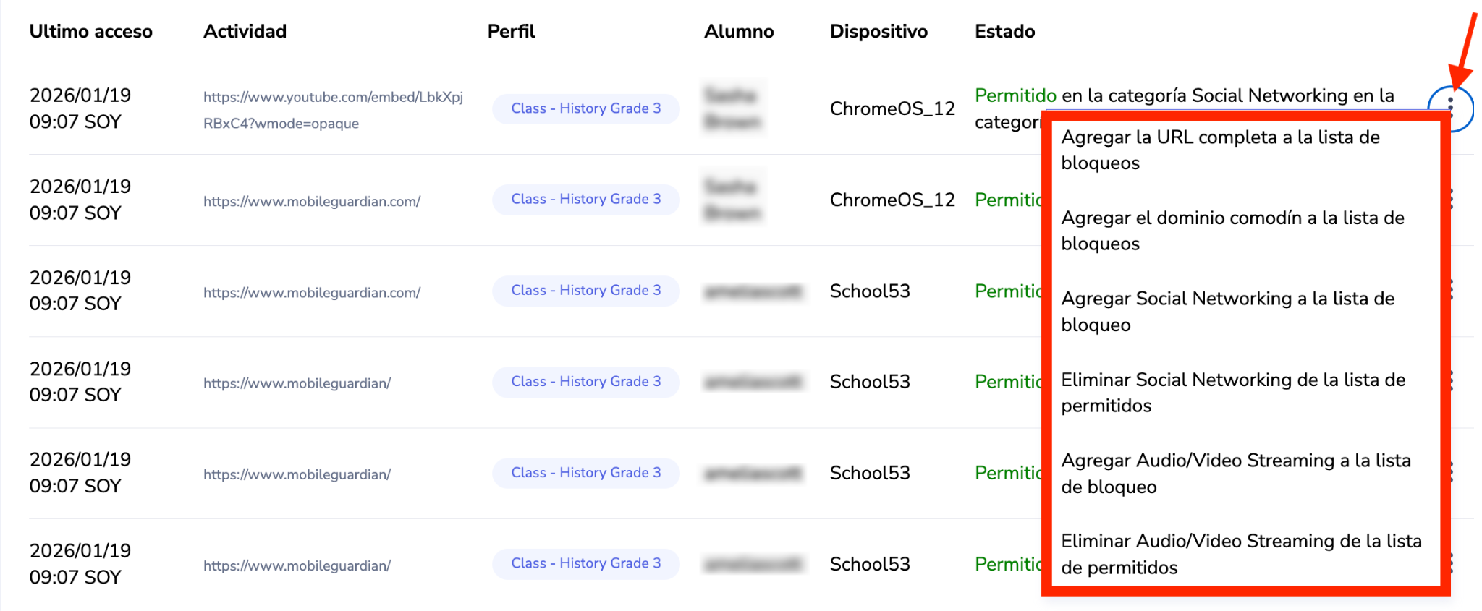The width and height of the screenshot is (1482, 611).
Task: Click the green Permitido status in the first row
Action: point(1015,95)
